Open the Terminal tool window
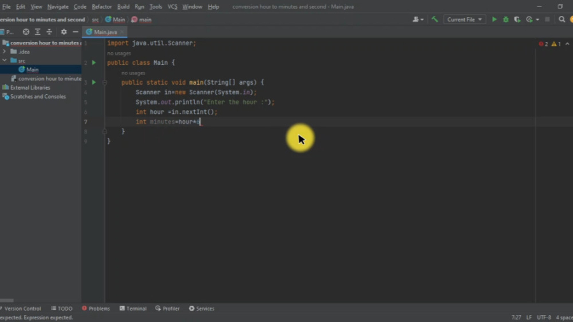This screenshot has height=322, width=573. [x=132, y=309]
